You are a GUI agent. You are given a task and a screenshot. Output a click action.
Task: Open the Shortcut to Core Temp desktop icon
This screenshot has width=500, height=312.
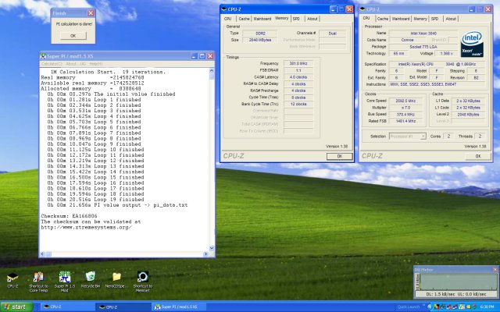[38, 277]
